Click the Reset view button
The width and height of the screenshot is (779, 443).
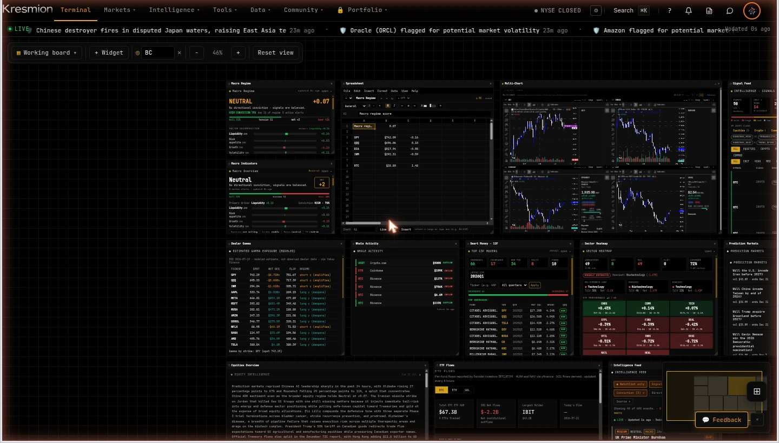click(275, 52)
